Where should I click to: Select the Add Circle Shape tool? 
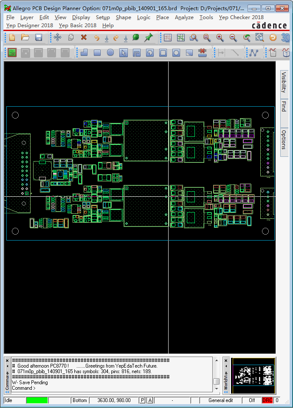point(110,53)
